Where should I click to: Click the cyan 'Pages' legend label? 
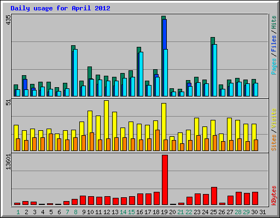tap(273, 66)
